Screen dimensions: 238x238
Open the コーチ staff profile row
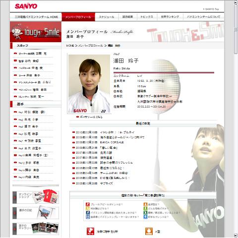[x=29, y=75]
